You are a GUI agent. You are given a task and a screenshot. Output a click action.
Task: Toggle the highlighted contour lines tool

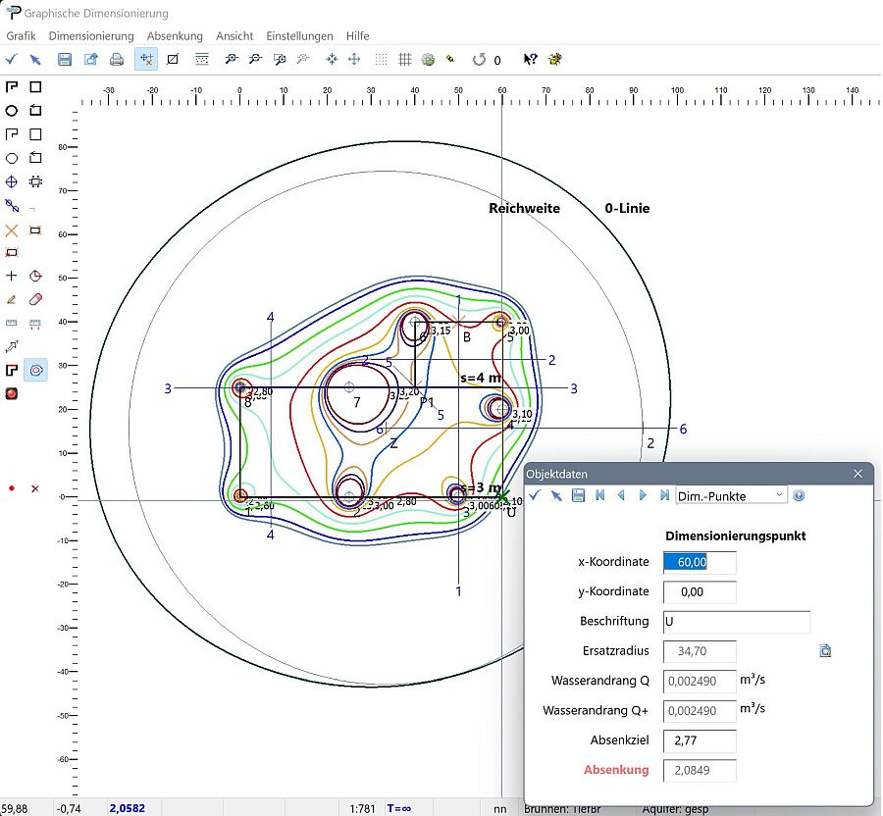click(36, 370)
